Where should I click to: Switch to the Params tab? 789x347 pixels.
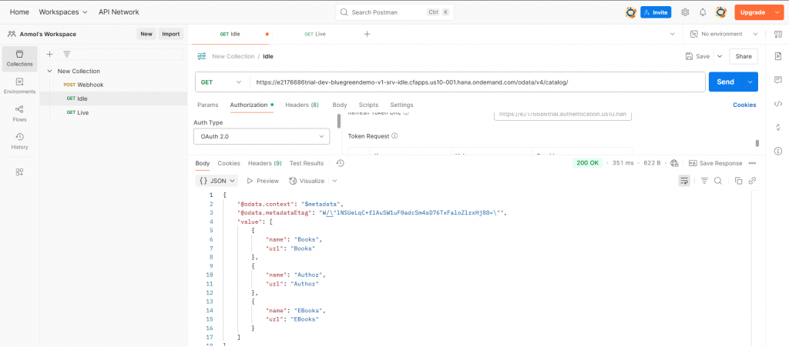(x=208, y=105)
